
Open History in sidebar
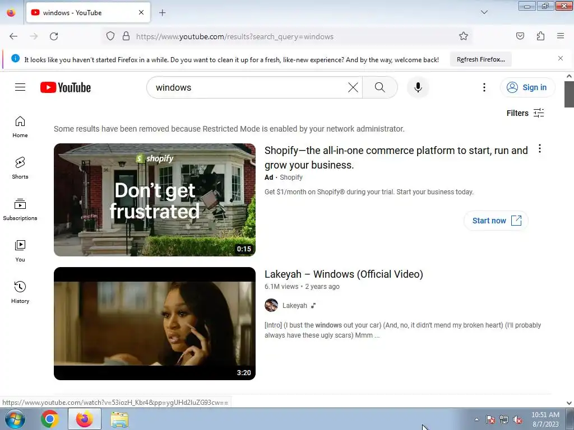tap(20, 292)
